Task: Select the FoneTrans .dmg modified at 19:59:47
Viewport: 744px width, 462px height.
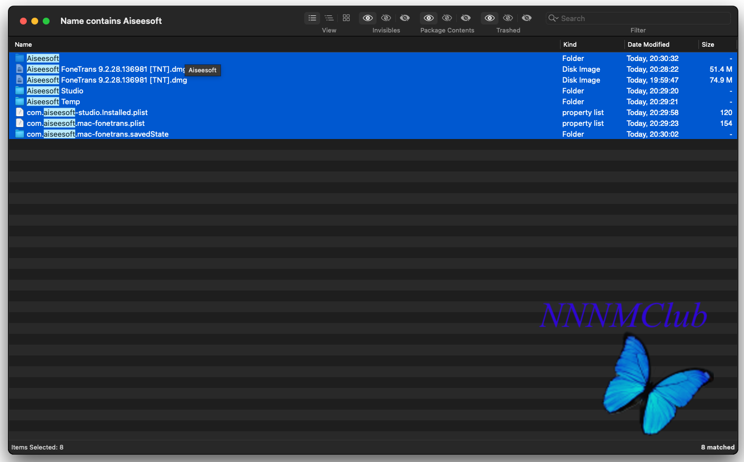Action: point(107,80)
